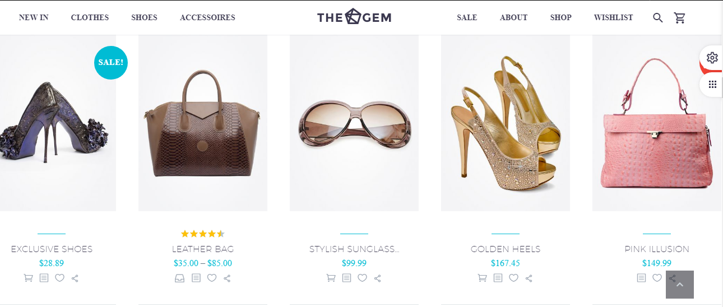Viewport: 723px width, 307px height.
Task: Select options icon for Leather Bag
Action: point(180,278)
